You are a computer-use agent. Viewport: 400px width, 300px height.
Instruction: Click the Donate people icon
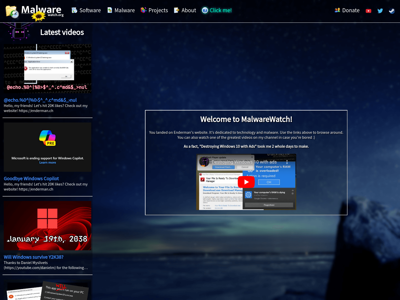337,10
